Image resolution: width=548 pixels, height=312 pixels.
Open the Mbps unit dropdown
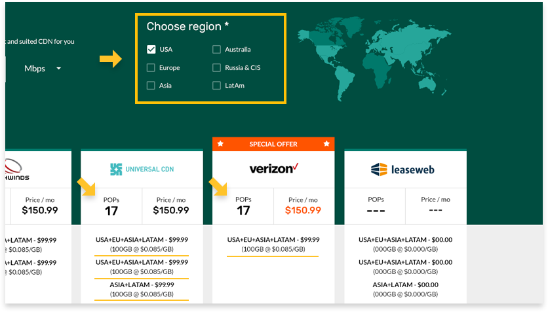coord(43,69)
